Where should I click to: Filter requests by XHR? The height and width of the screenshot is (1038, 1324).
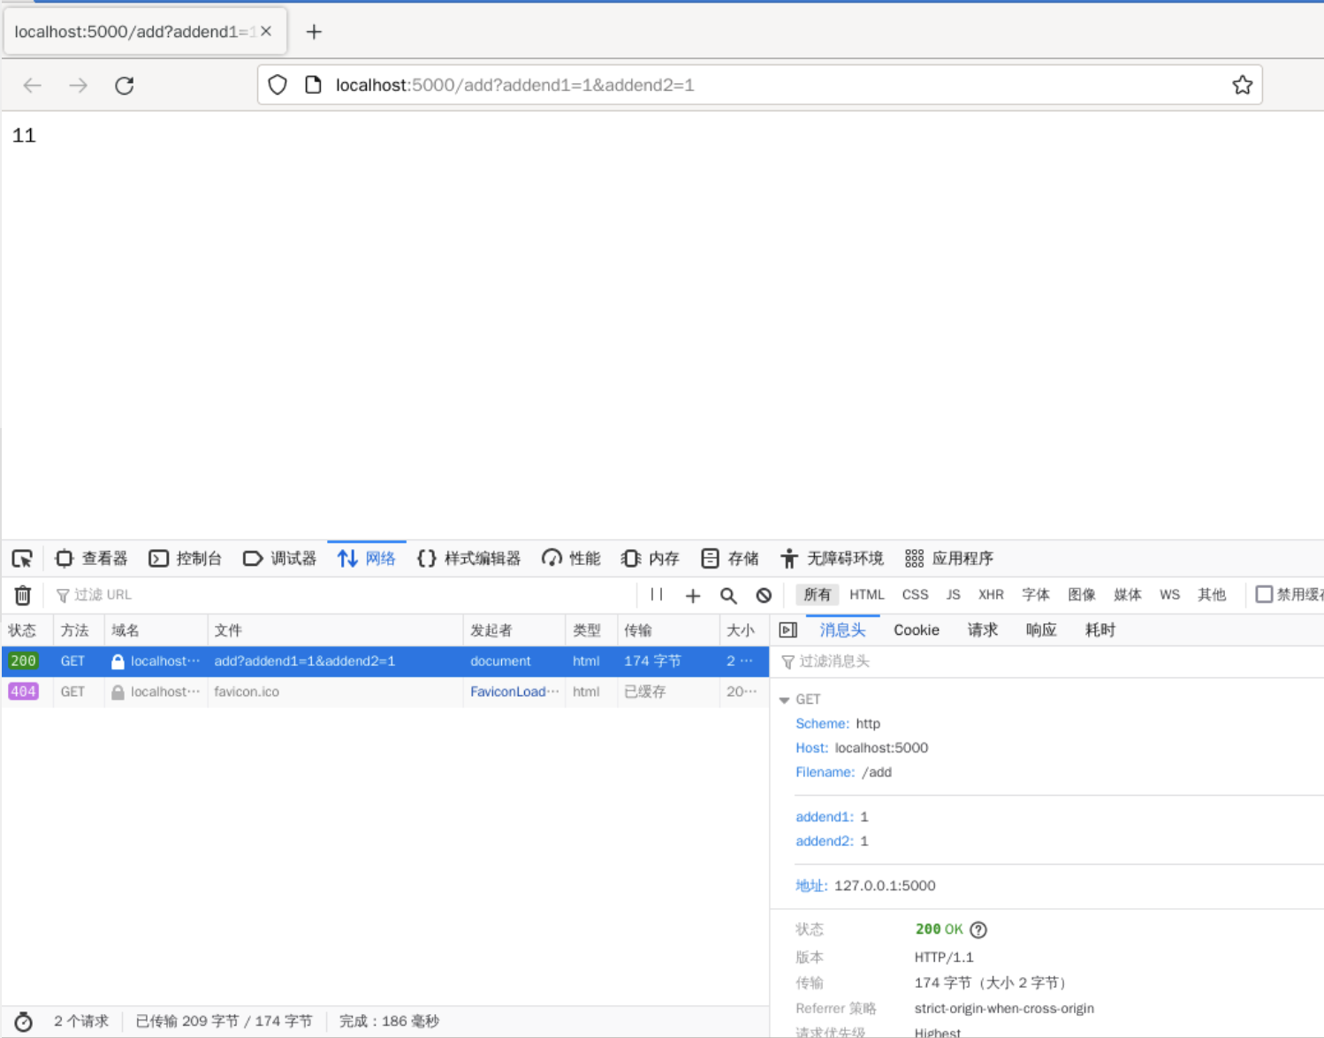pyautogui.click(x=991, y=595)
